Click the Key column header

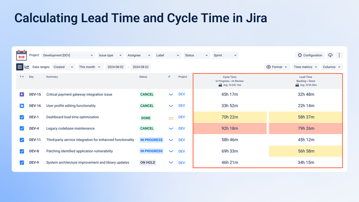(31, 77)
